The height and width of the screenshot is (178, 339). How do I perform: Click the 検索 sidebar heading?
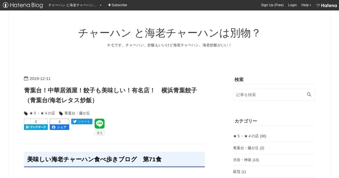coord(239,80)
